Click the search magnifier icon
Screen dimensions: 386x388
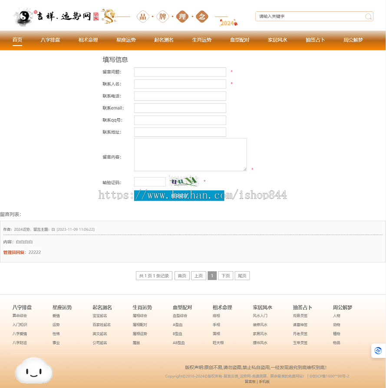(368, 17)
